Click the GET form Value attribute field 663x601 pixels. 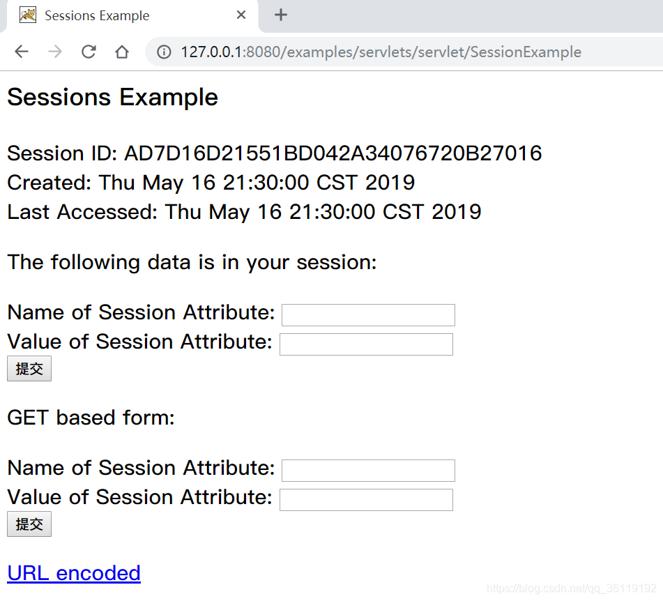366,499
